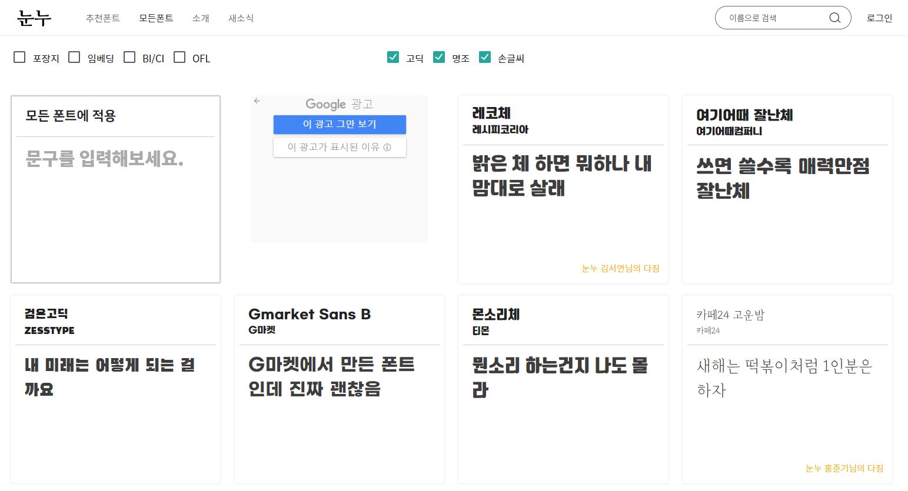
Task: Click preview text G마켓에서 만든 폰트
Action: [x=331, y=376]
